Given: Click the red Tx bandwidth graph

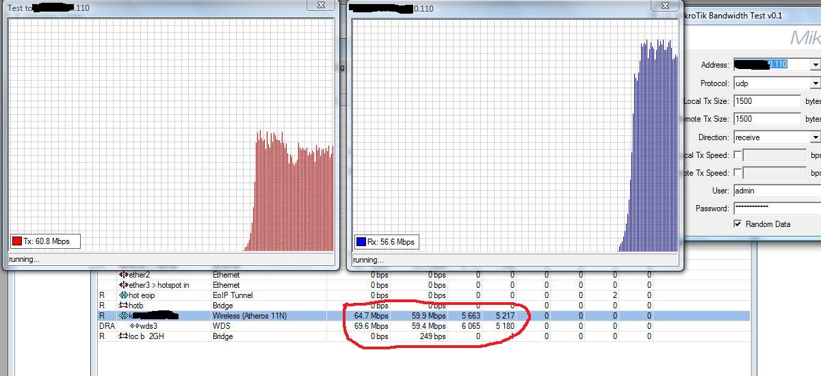Looking at the screenshot, I should [171, 135].
